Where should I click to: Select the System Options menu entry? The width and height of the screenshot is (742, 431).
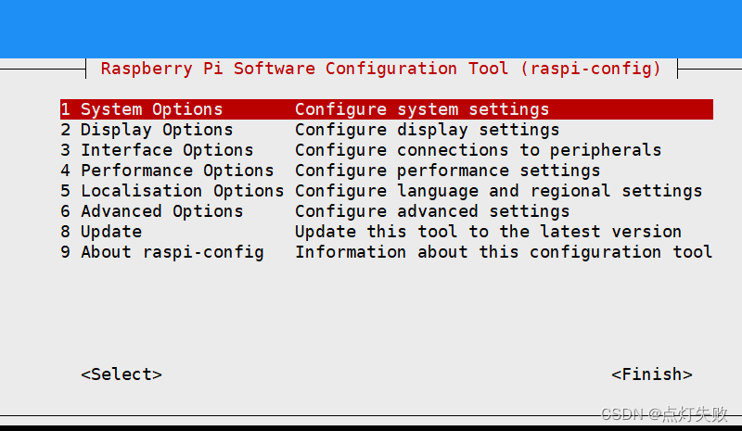[x=386, y=109]
